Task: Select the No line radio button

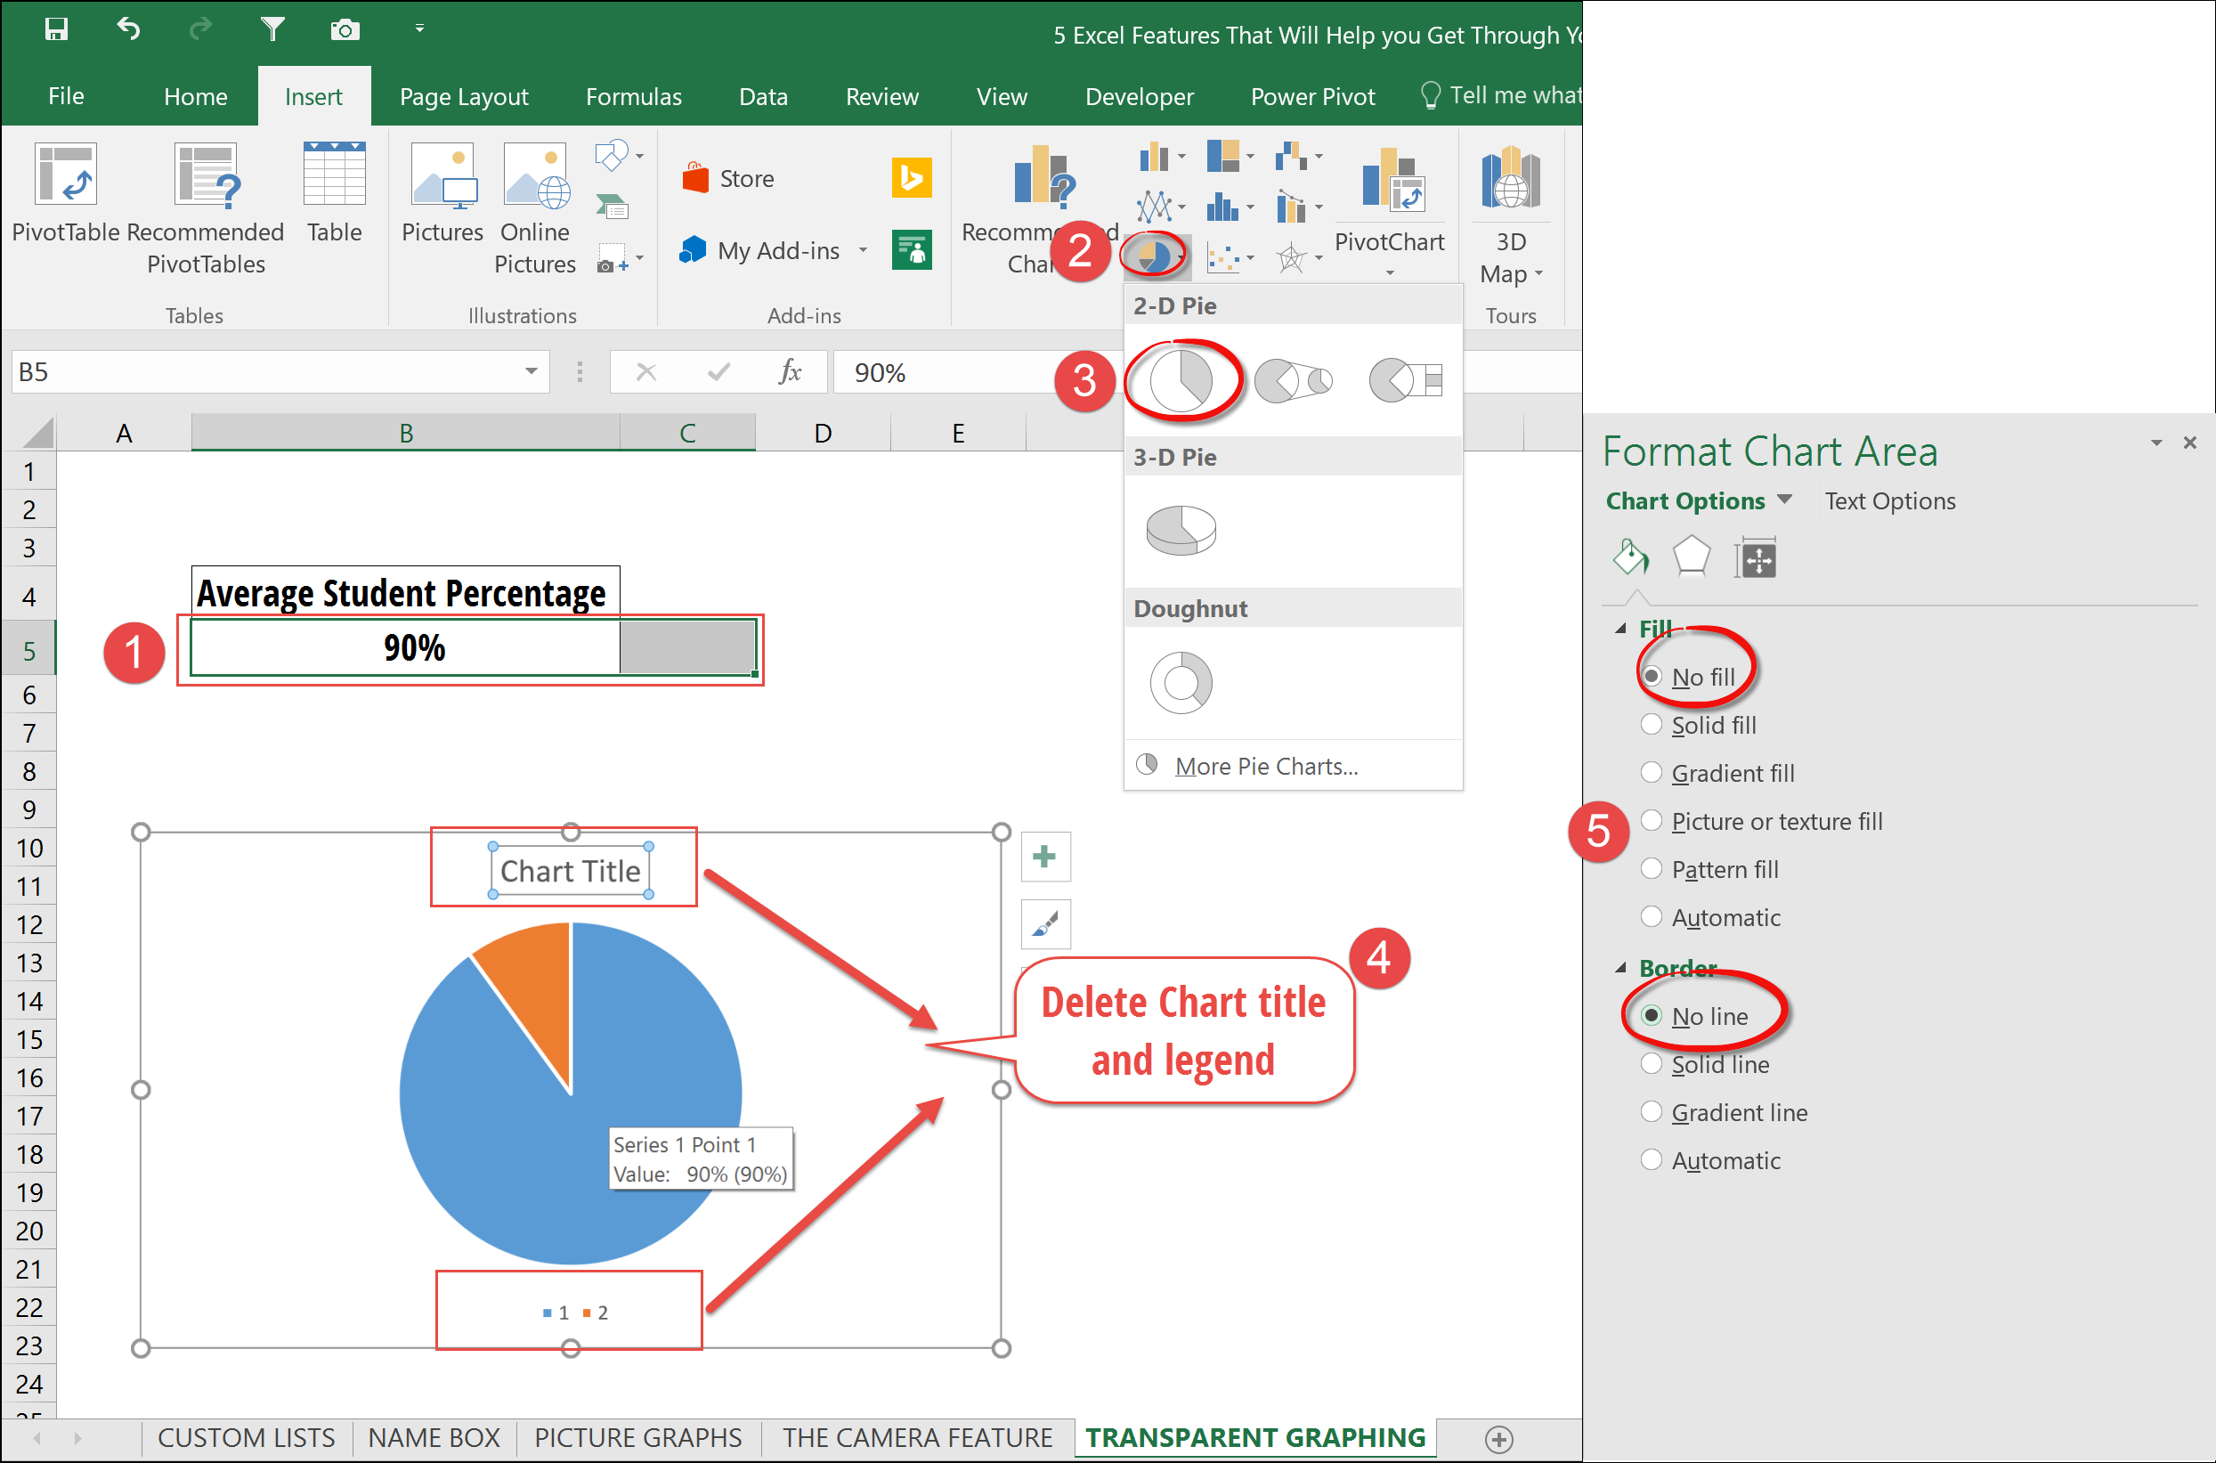Action: pos(1651,1015)
